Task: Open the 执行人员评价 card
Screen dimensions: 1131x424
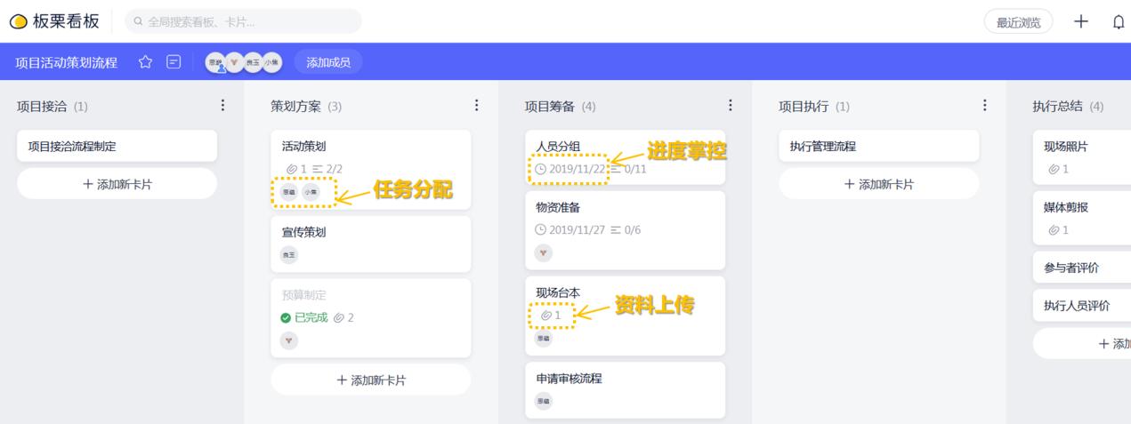Action: coord(1082,306)
